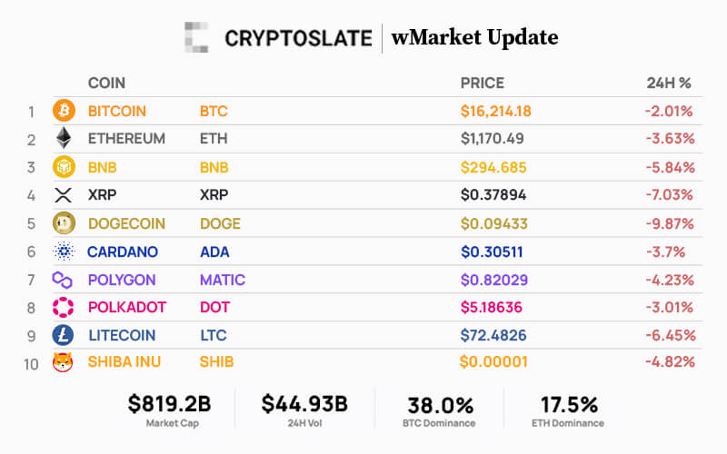Click the CryptoSlate logo
727x454 pixels.
tap(279, 38)
